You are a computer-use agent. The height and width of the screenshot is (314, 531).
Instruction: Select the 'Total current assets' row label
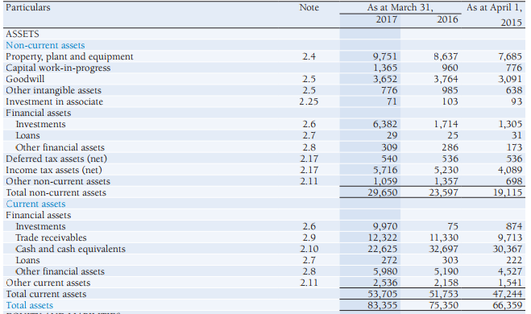point(46,294)
